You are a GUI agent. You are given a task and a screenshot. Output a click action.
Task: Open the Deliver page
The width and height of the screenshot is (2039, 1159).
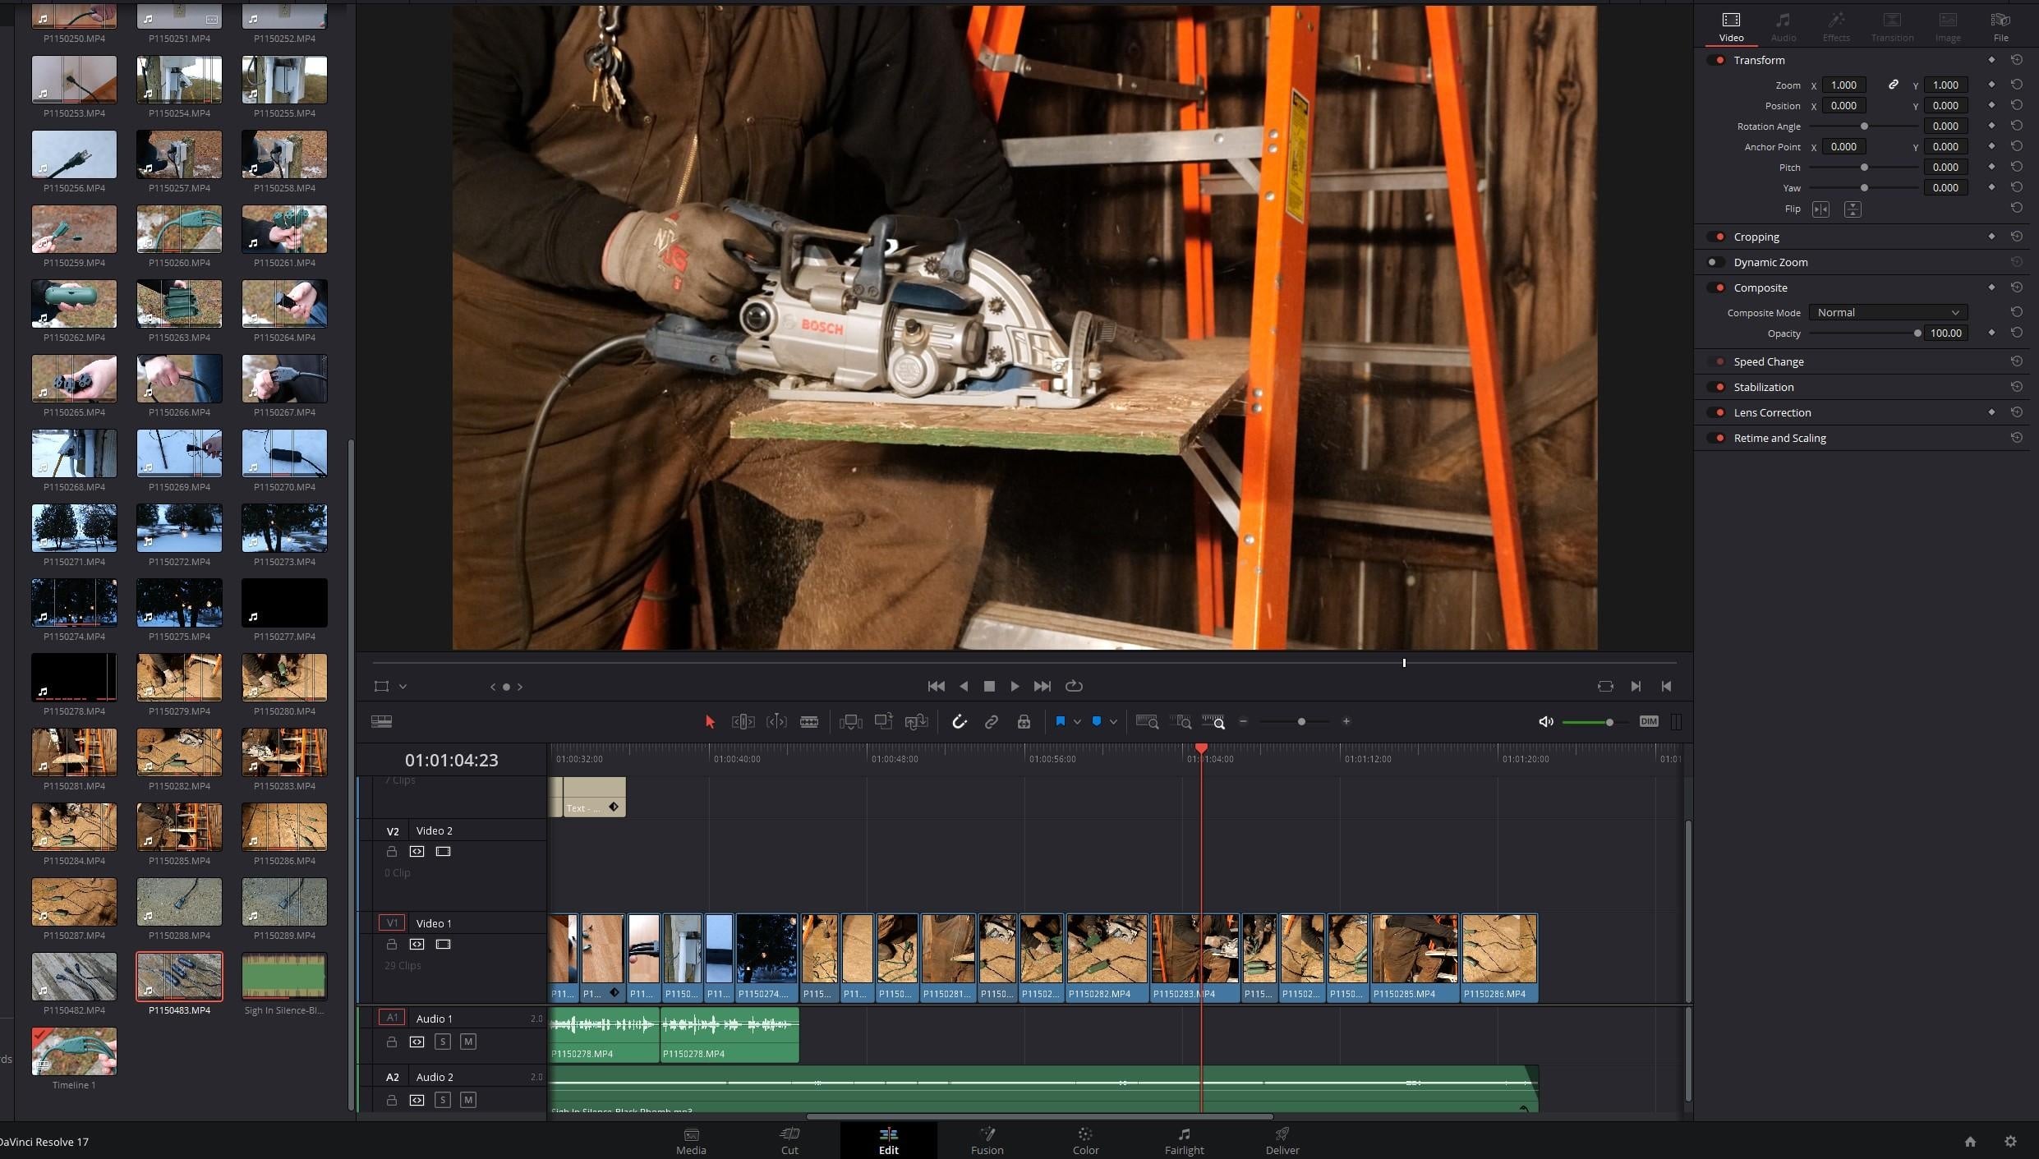click(1282, 1141)
